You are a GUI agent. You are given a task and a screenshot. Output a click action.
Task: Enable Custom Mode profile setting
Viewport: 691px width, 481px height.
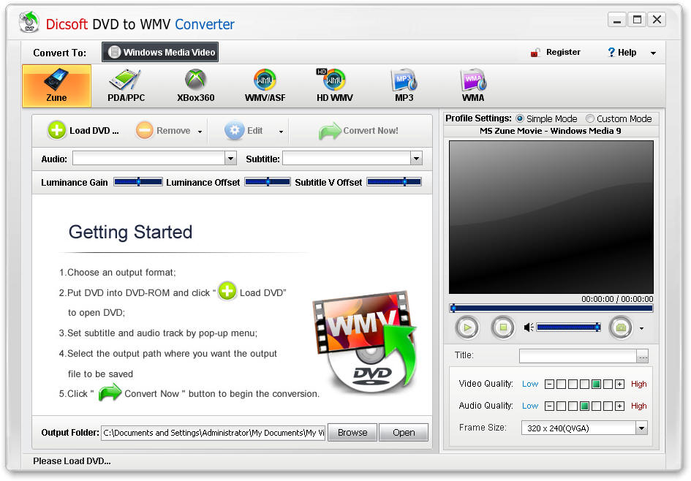pos(589,118)
